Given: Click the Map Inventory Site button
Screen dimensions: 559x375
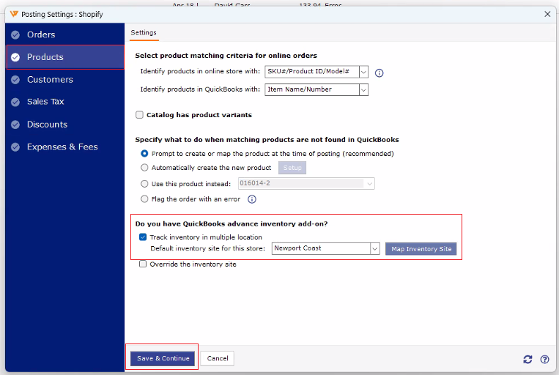Looking at the screenshot, I should (x=421, y=249).
